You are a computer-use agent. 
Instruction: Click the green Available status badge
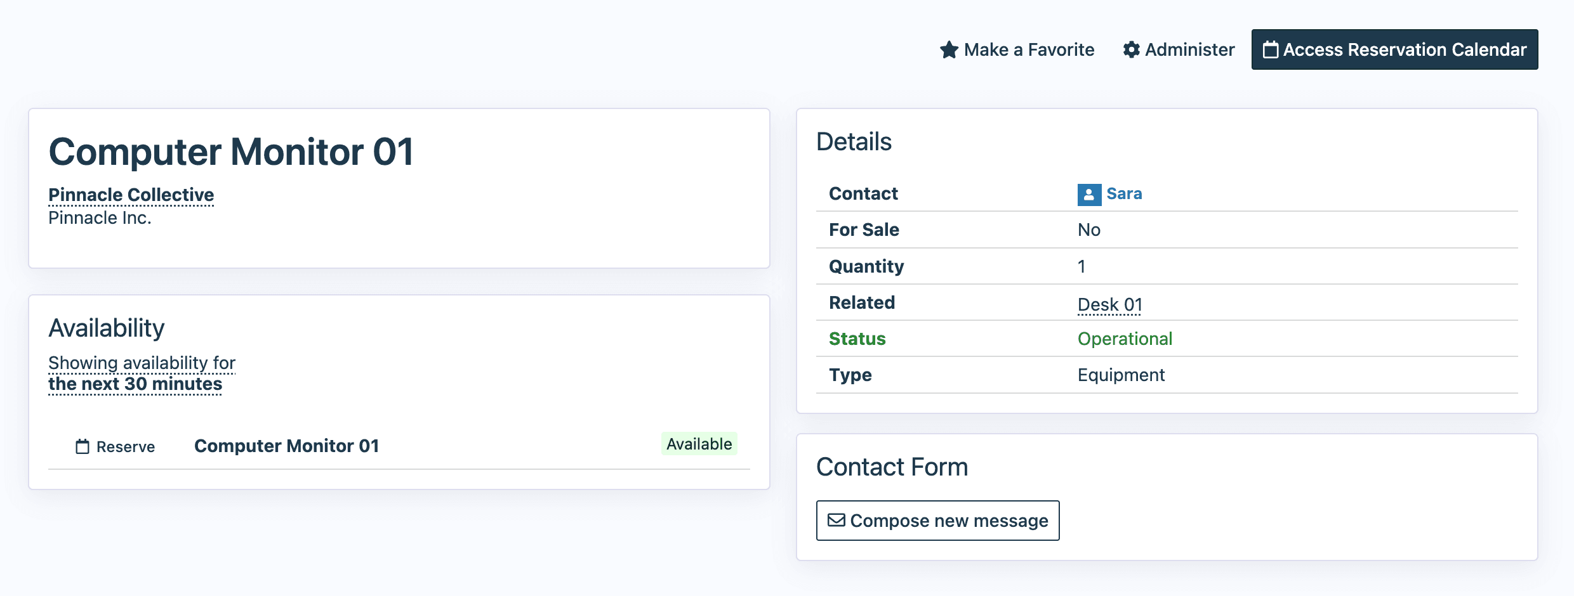(699, 444)
